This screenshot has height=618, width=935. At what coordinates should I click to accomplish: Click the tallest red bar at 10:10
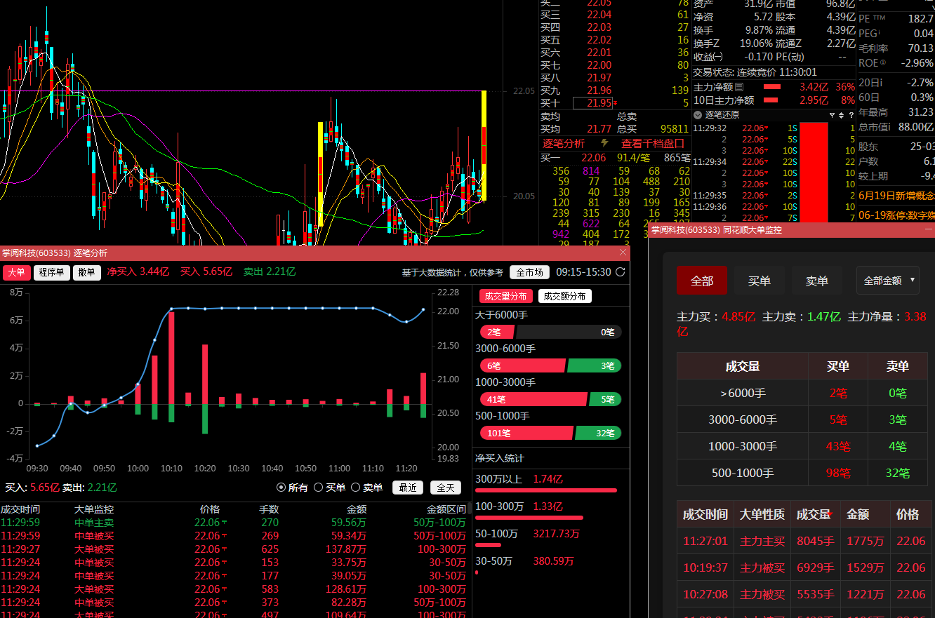click(x=171, y=358)
